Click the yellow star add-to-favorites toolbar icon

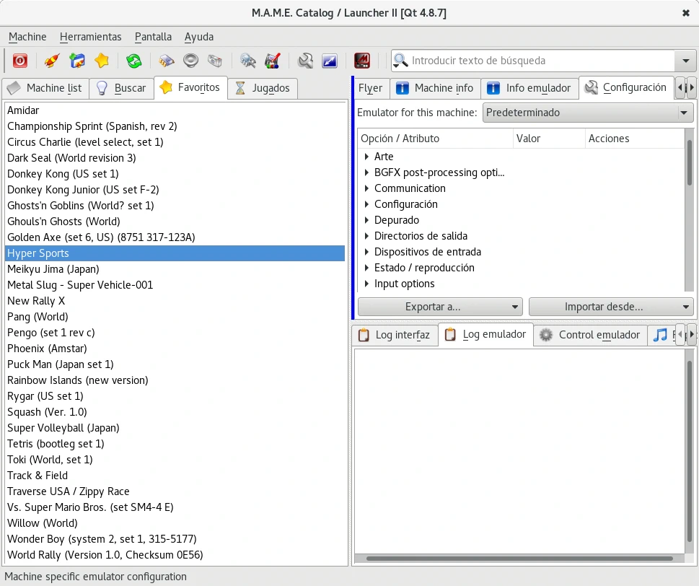point(102,61)
